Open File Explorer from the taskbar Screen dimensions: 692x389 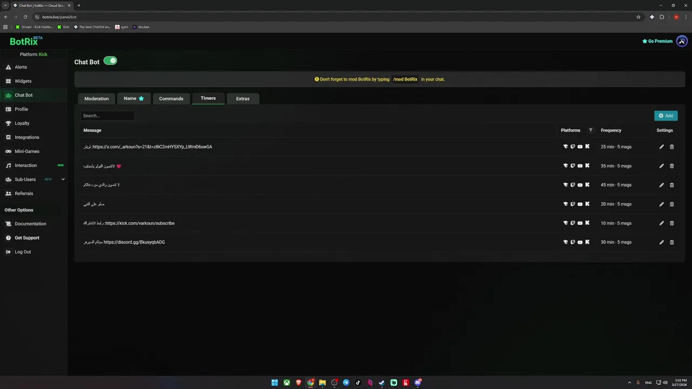tap(322, 383)
